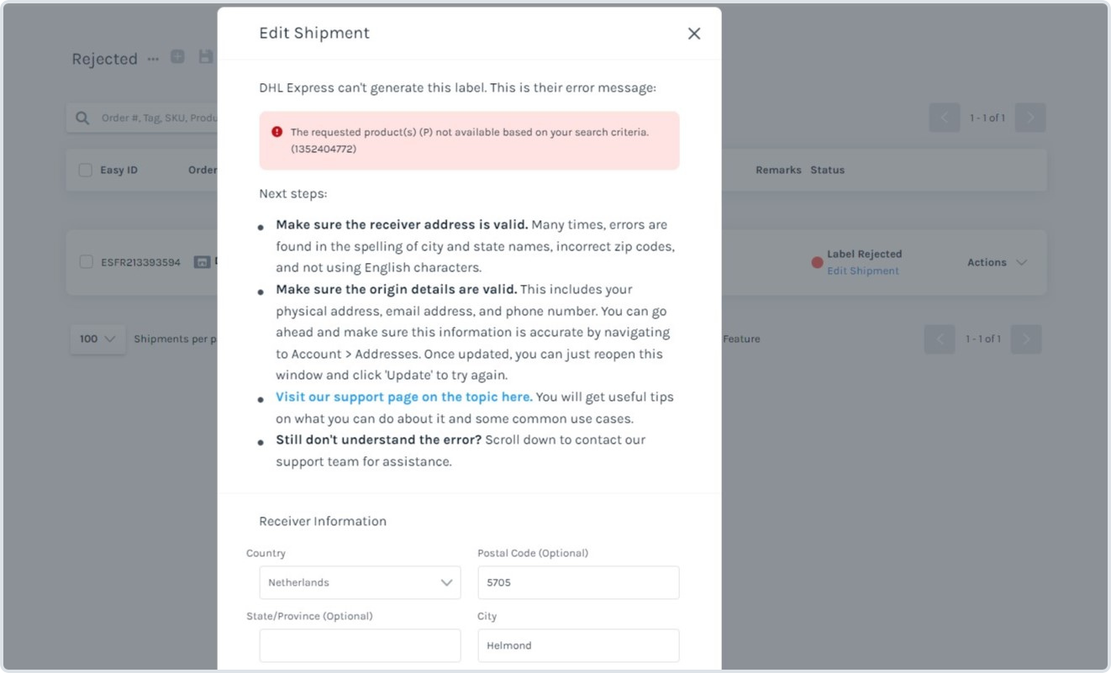The height and width of the screenshot is (673, 1111).
Task: Click the Rejected page heading
Action: click(x=104, y=59)
